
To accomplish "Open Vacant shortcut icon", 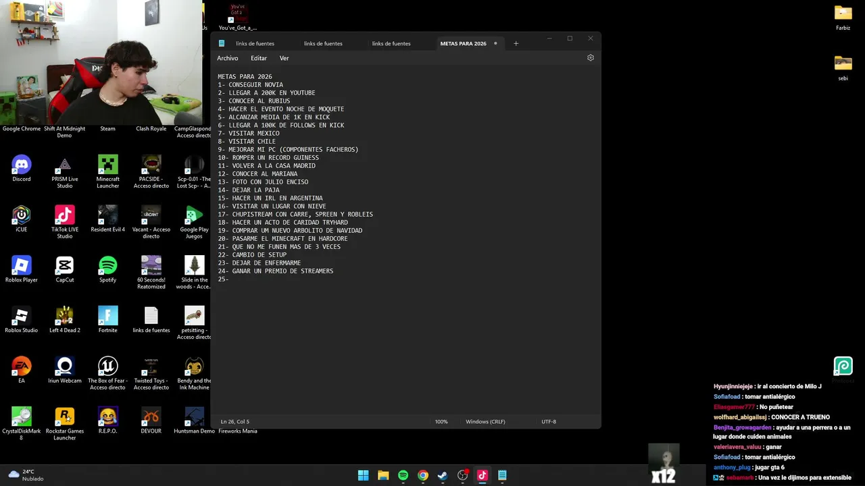I will pyautogui.click(x=151, y=223).
